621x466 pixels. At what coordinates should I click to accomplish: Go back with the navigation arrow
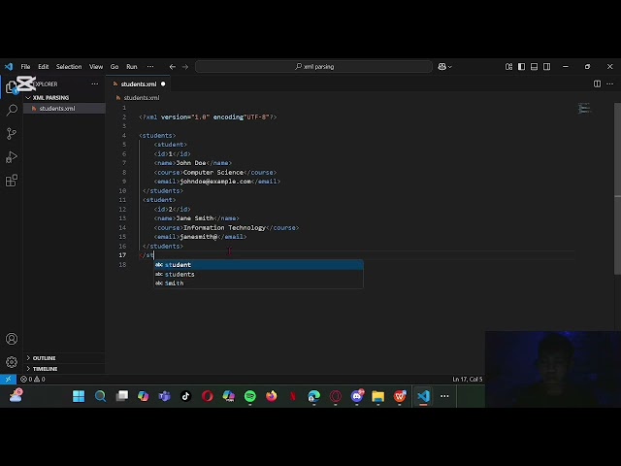[173, 67]
